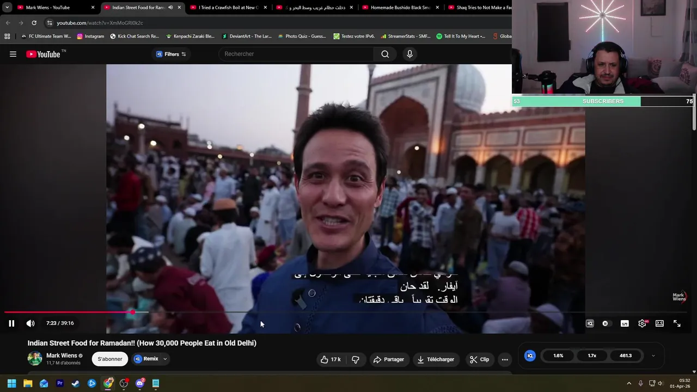
Task: Click the vidIQ badge in stats panel
Action: pos(530,356)
